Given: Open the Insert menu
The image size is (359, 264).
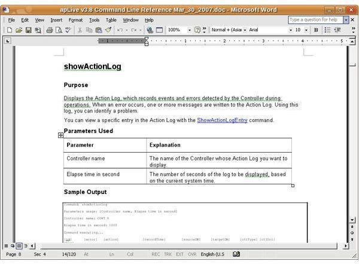Looking at the screenshot, I should (56, 20).
